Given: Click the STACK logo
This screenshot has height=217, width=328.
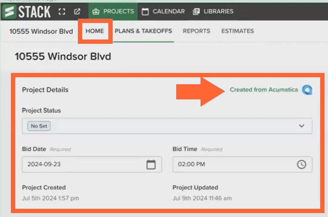Looking at the screenshot, I should click(27, 11).
